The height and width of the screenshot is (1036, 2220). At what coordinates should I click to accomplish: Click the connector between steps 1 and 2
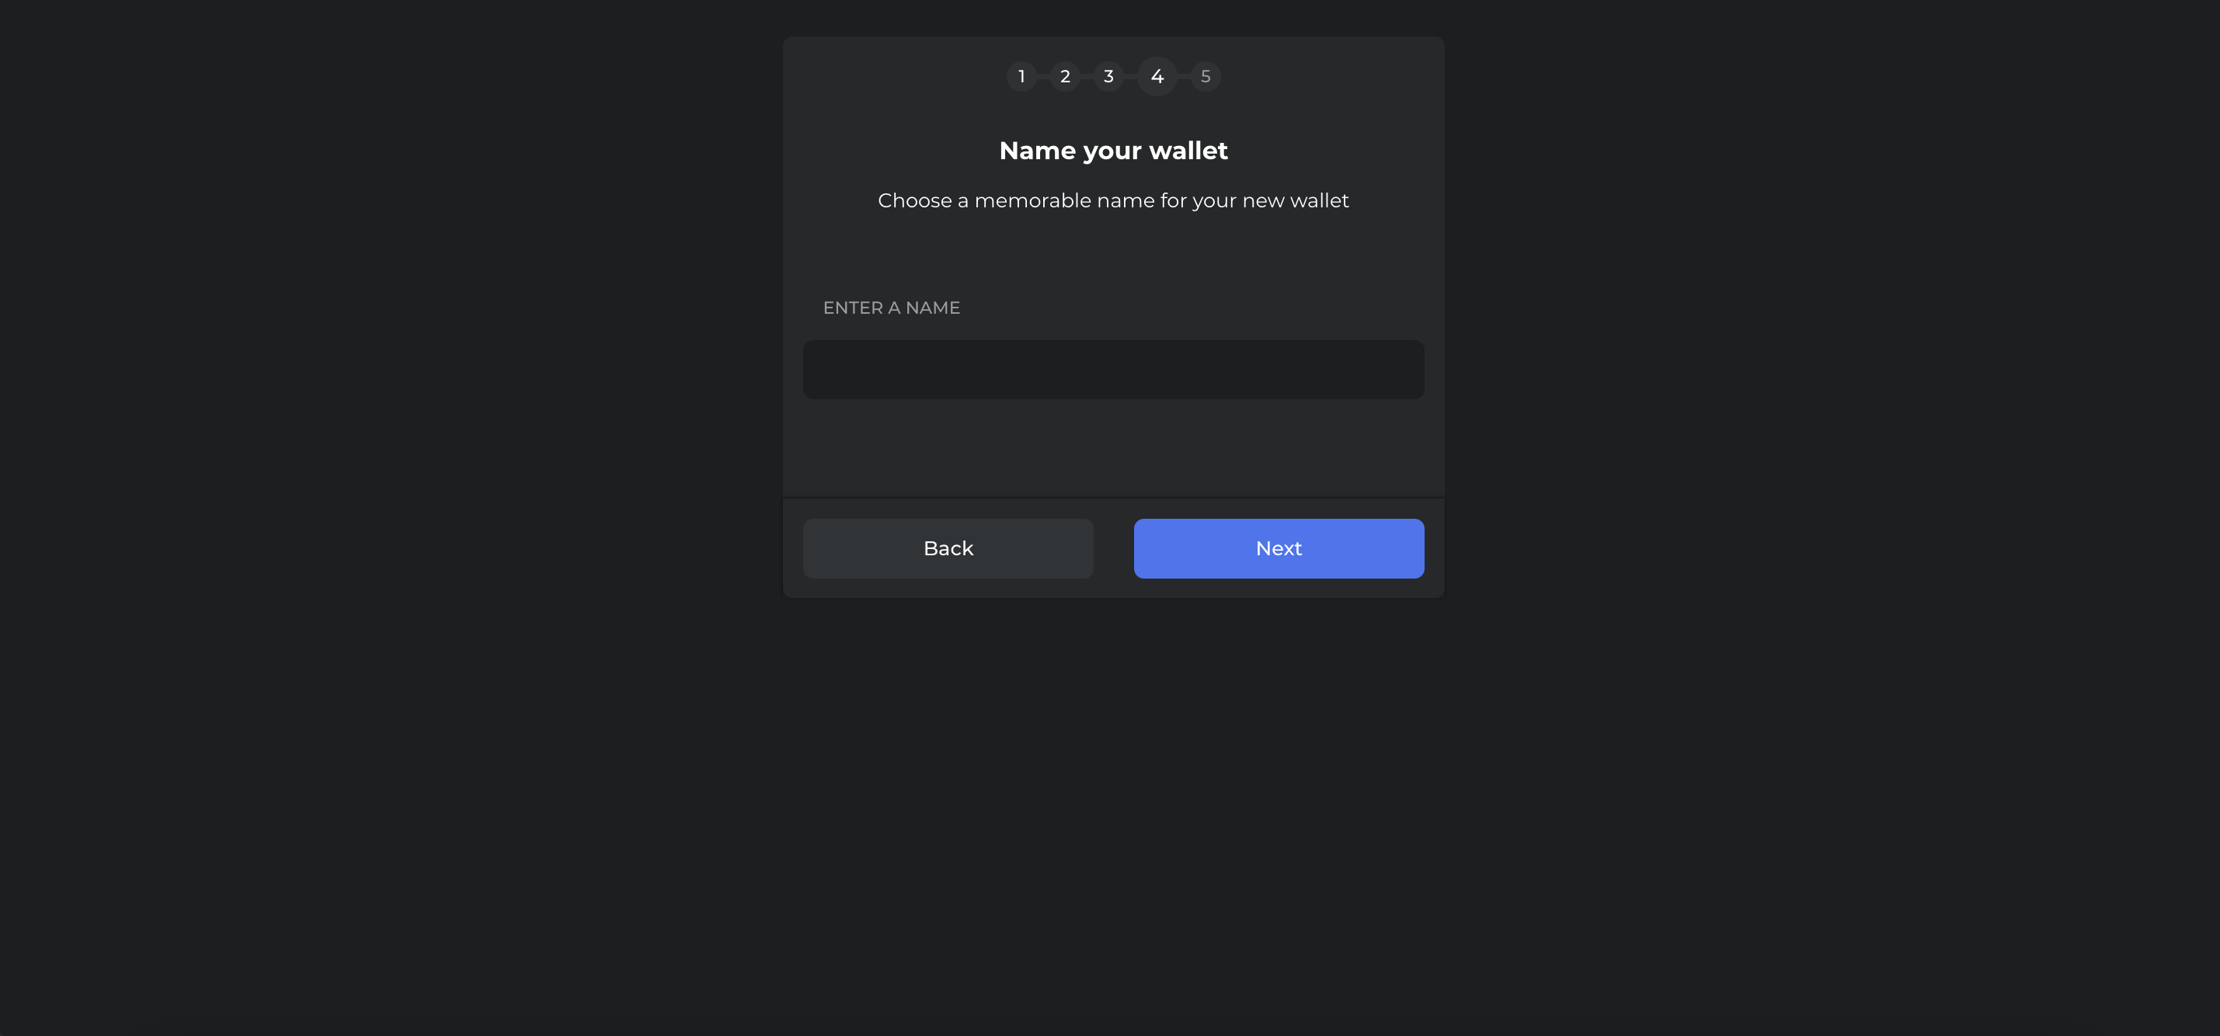coord(1044,77)
